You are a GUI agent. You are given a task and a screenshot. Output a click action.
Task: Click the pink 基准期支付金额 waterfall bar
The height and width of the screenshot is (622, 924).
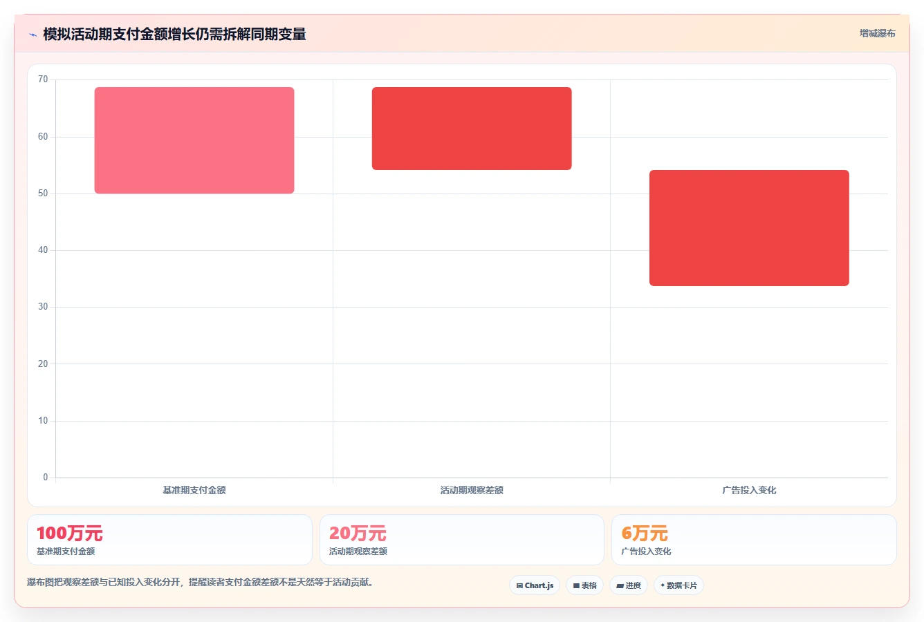[x=194, y=140]
